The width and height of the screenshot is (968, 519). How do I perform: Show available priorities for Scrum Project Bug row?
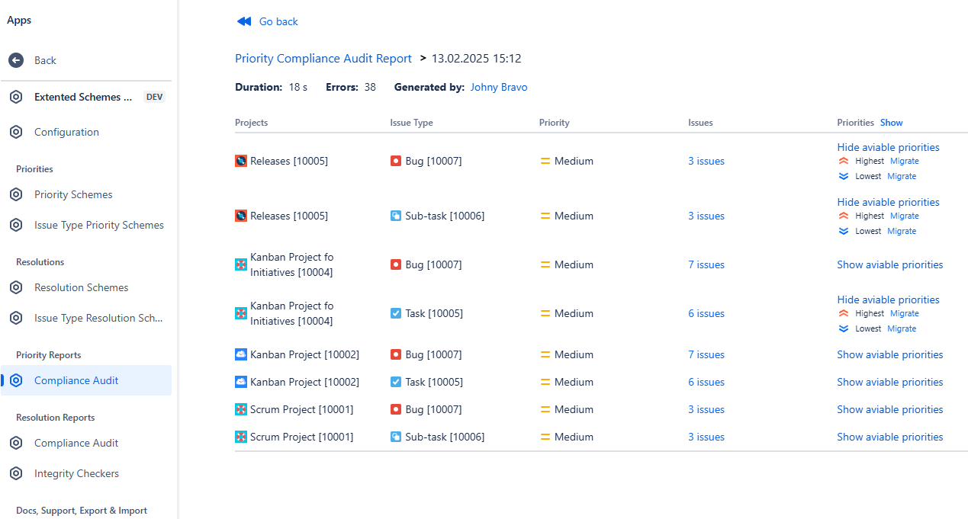pos(889,409)
